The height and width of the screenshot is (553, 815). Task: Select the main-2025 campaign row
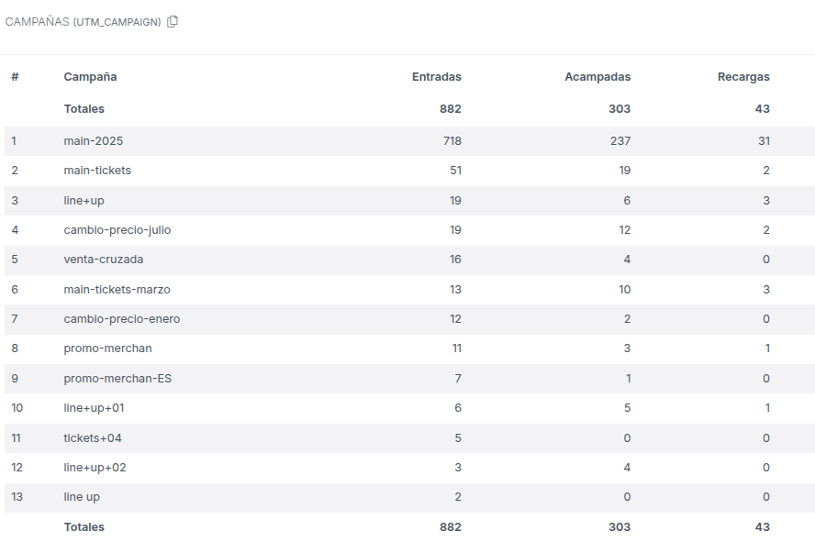pos(93,141)
